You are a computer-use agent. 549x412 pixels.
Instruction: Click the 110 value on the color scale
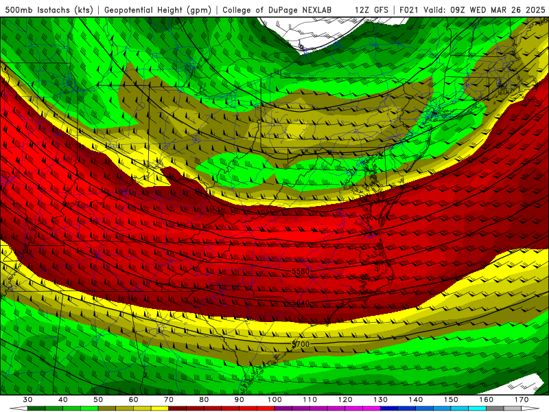pyautogui.click(x=310, y=400)
